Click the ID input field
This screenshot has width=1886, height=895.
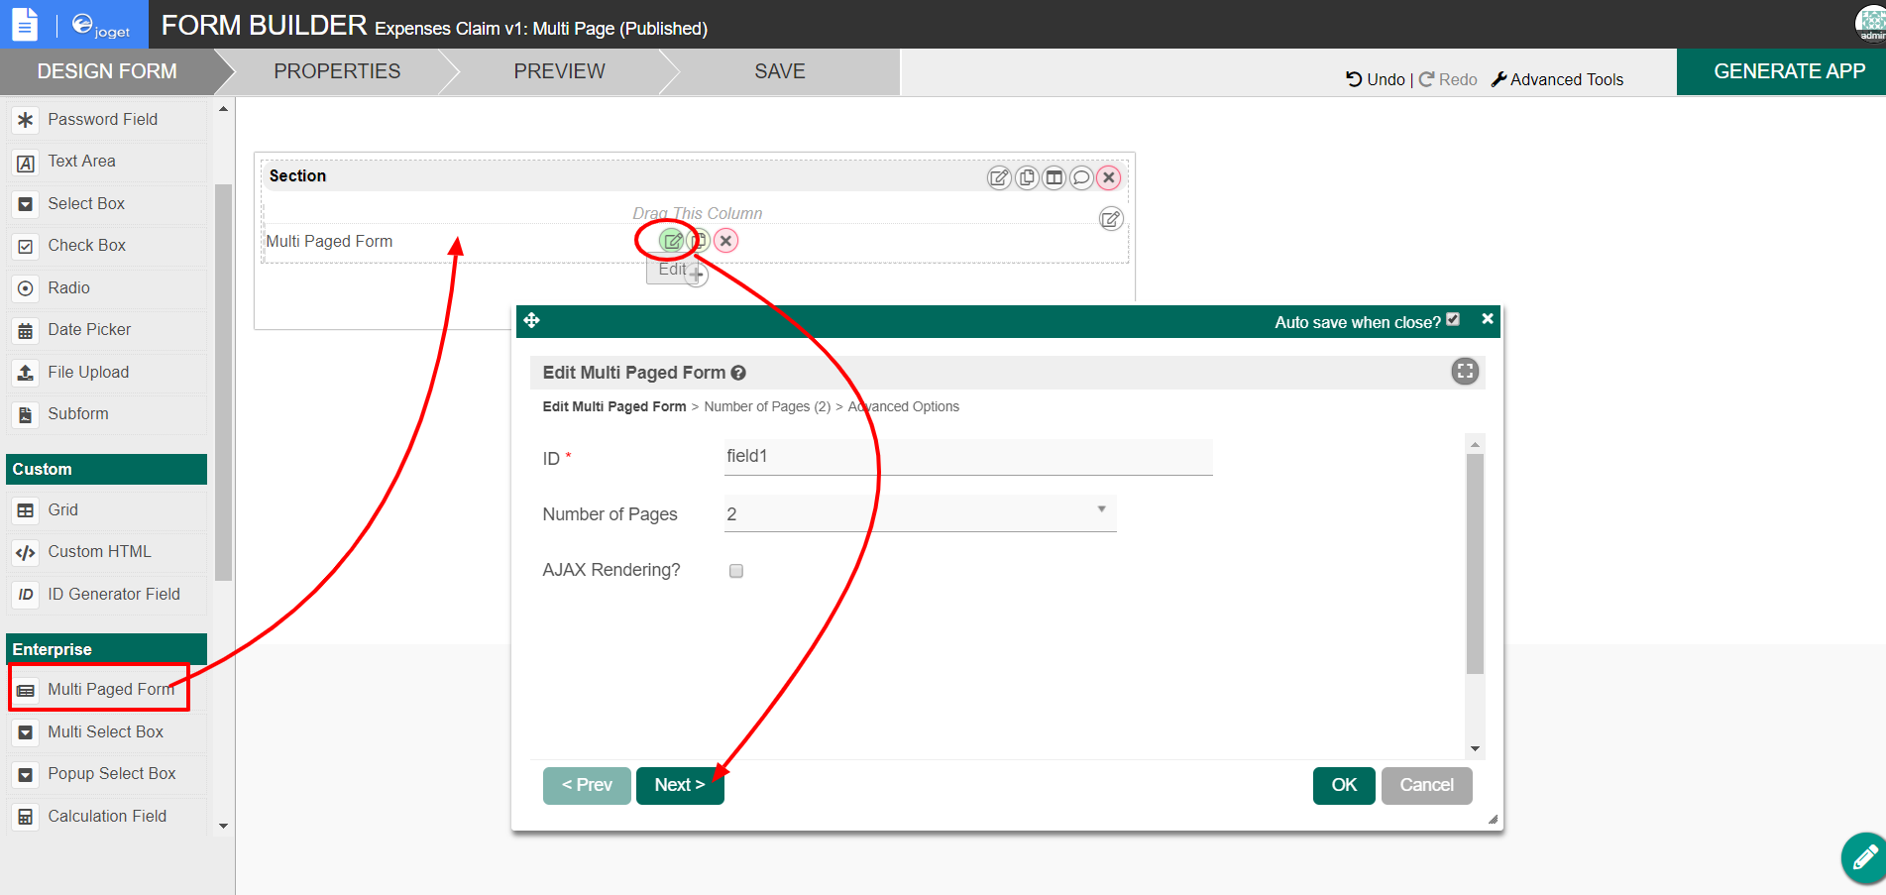[967, 457]
